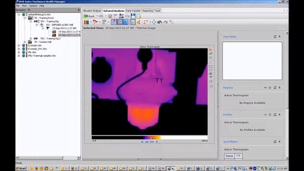Image resolution: width=304 pixels, height=171 pixels.
Task: Select the ellipse region tool
Action: click(210, 70)
